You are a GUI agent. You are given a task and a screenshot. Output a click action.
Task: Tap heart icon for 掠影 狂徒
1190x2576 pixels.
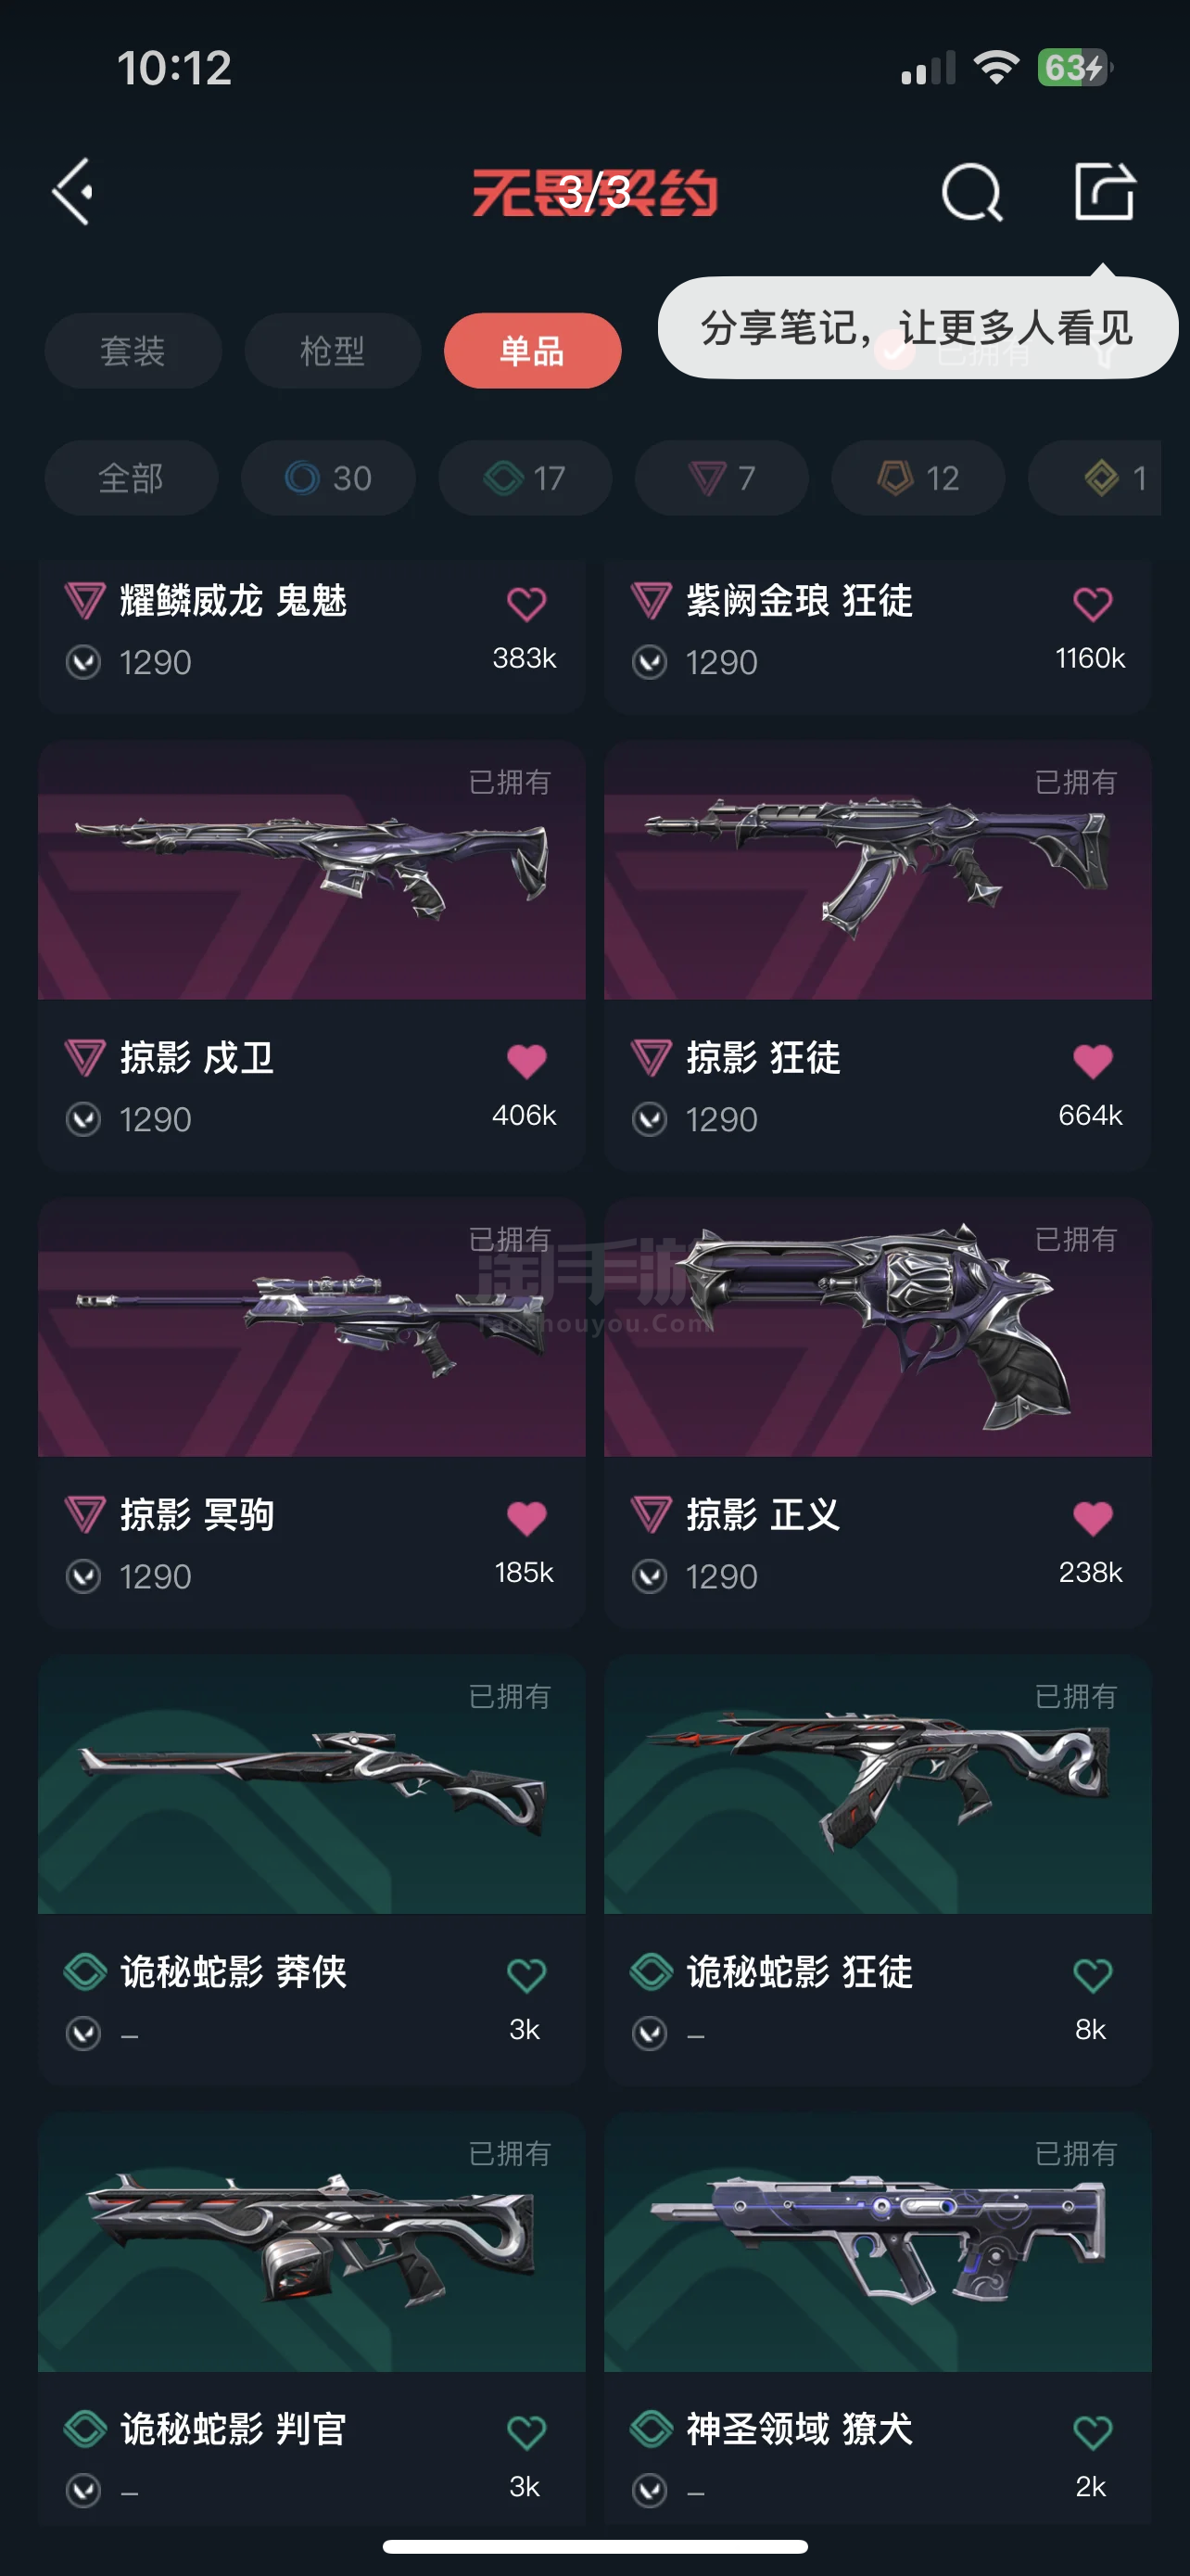coord(1092,1060)
